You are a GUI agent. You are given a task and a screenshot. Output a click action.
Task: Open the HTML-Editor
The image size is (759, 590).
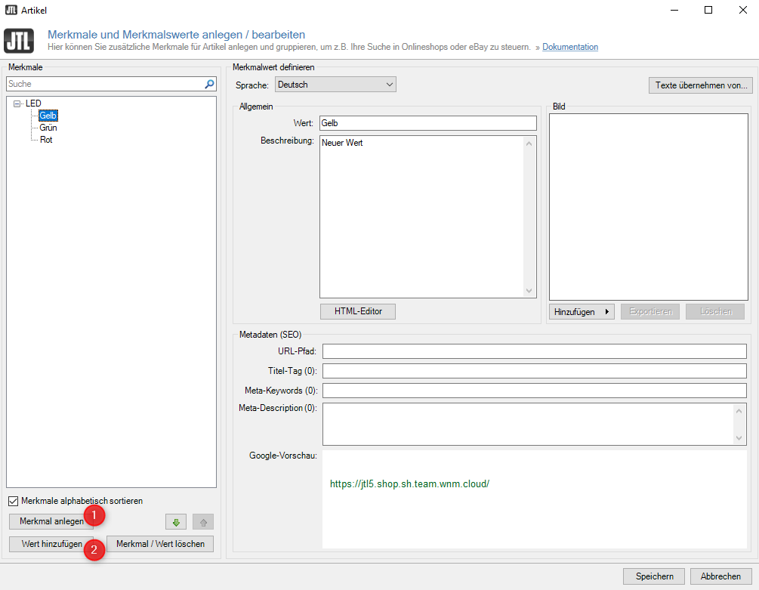[358, 312]
